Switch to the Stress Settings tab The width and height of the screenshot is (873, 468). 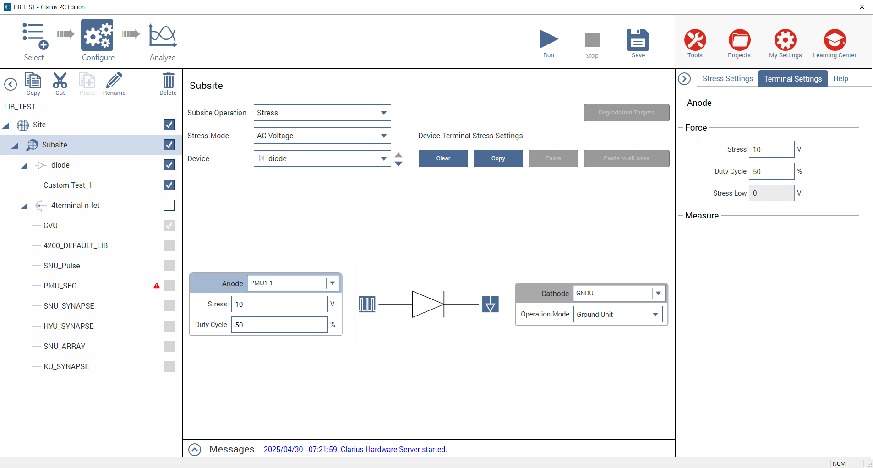tap(727, 78)
